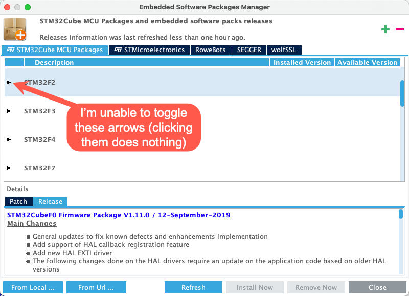This screenshot has height=296, width=409.
Task: Switch to the Patch details tab
Action: pyautogui.click(x=18, y=202)
